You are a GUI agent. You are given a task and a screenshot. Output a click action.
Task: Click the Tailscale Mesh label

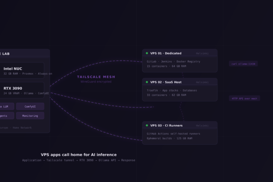tap(96, 77)
